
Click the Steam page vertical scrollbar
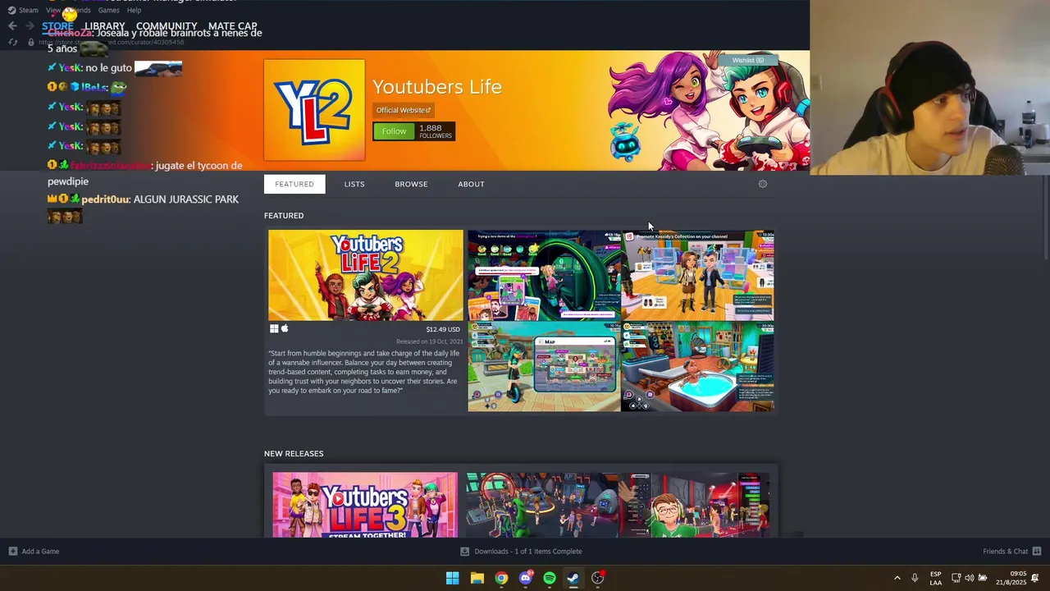[1045, 219]
